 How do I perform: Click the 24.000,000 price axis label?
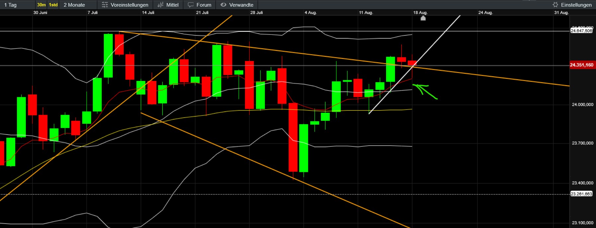coord(582,105)
